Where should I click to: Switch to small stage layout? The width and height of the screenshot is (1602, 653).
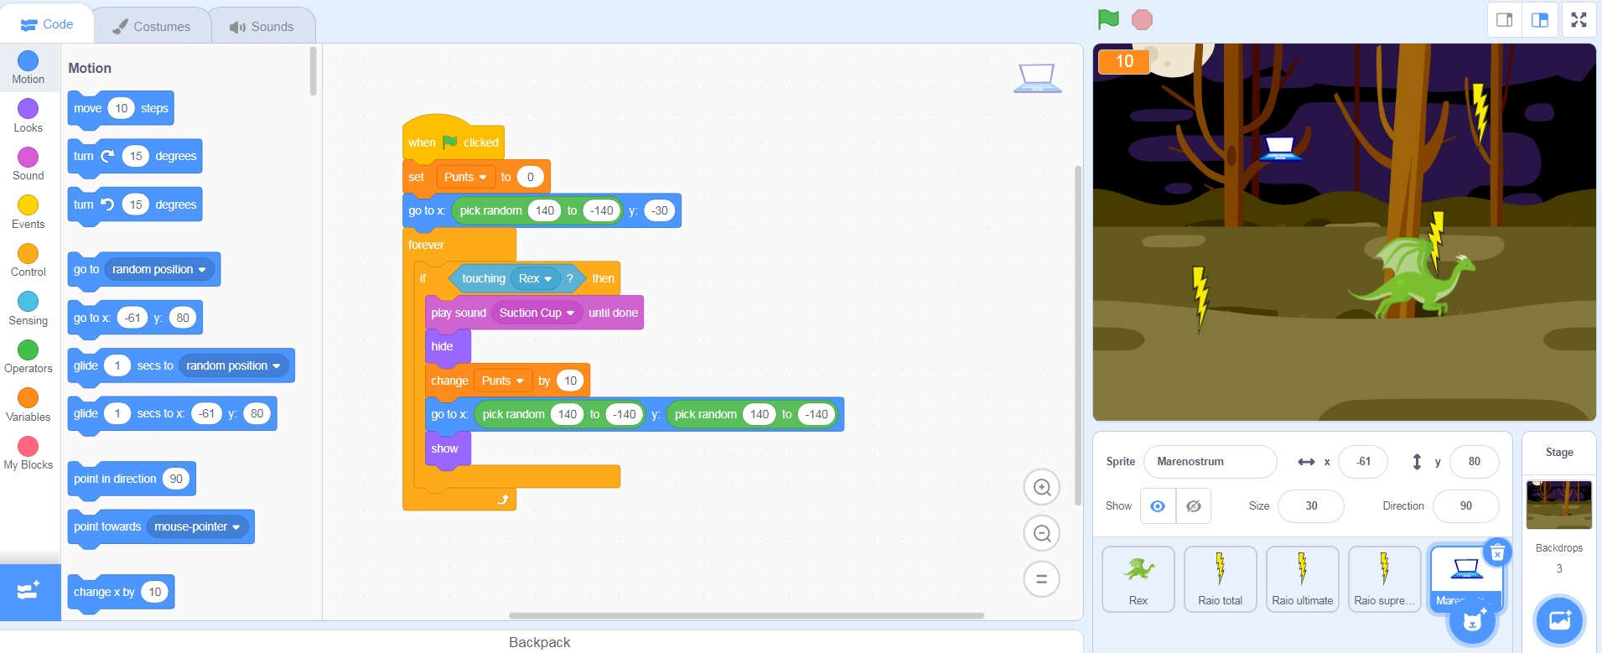[x=1505, y=20]
